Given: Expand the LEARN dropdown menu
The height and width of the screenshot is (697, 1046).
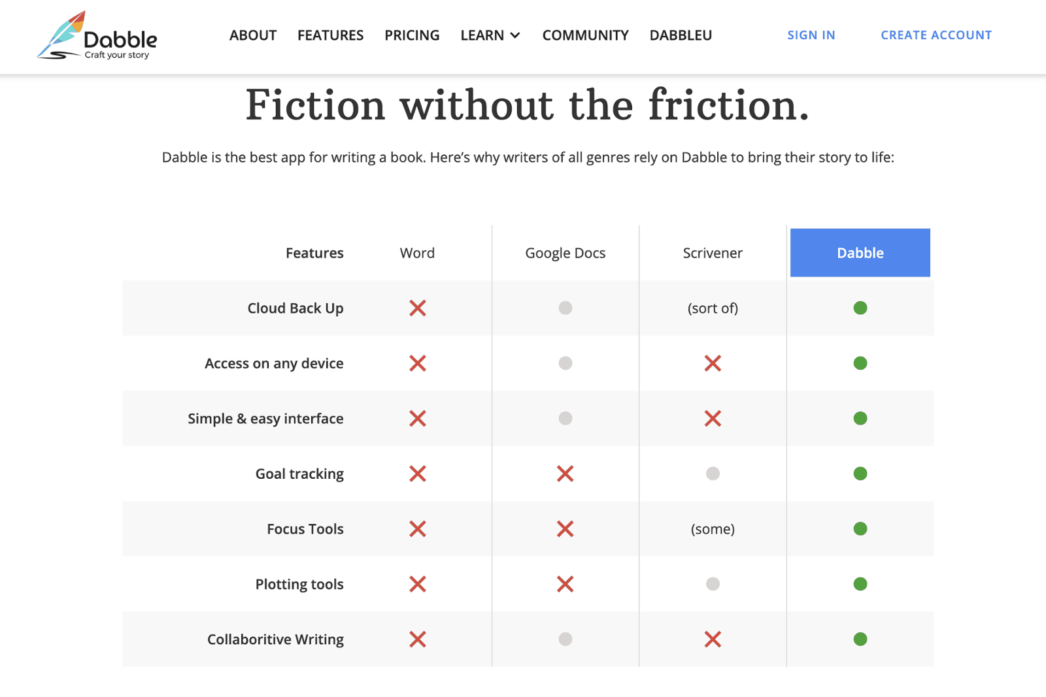Looking at the screenshot, I should click(x=490, y=35).
